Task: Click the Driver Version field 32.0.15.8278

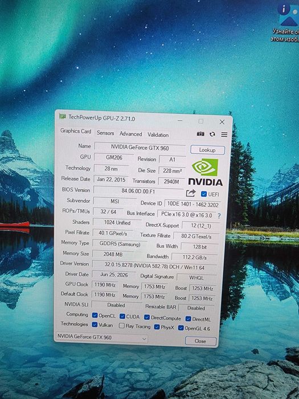Action: tap(154, 266)
